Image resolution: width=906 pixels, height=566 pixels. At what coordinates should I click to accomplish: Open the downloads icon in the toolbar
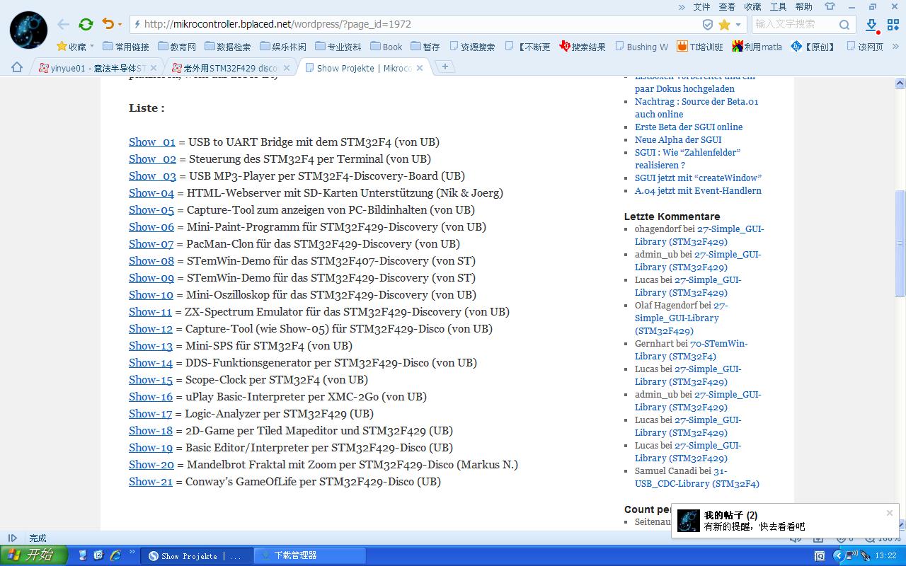pyautogui.click(x=872, y=25)
